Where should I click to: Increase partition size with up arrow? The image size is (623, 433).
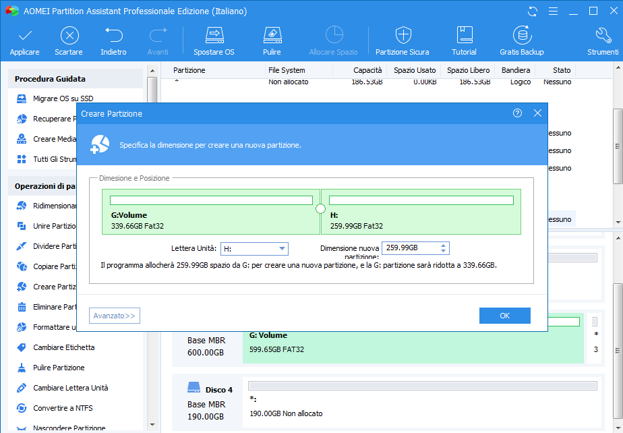tap(442, 246)
